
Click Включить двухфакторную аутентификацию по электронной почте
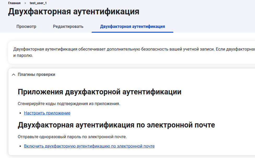tap(89, 146)
